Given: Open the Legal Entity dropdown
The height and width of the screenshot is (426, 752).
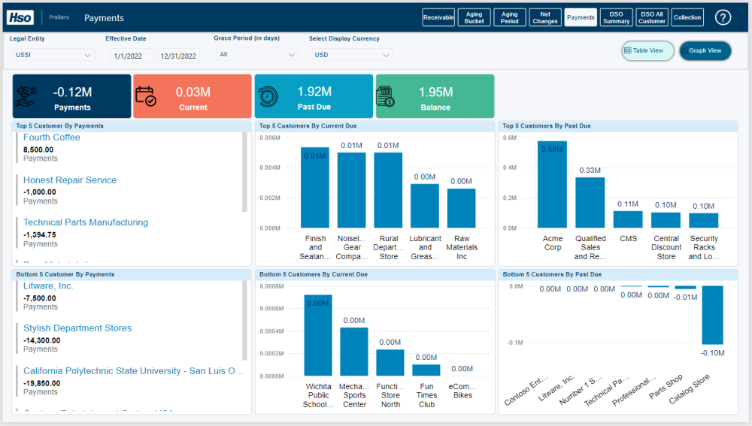Looking at the screenshot, I should pyautogui.click(x=53, y=55).
